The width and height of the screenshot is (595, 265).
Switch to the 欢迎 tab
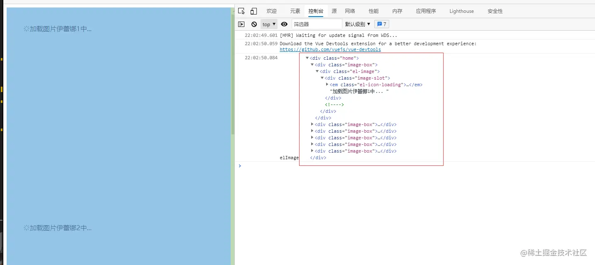coord(271,11)
